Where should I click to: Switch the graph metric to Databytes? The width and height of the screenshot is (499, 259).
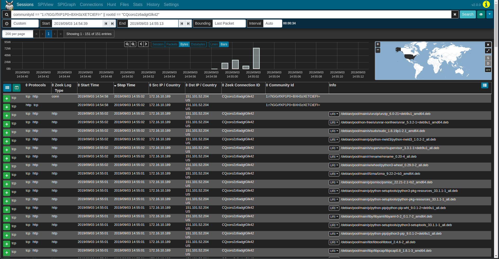(198, 44)
